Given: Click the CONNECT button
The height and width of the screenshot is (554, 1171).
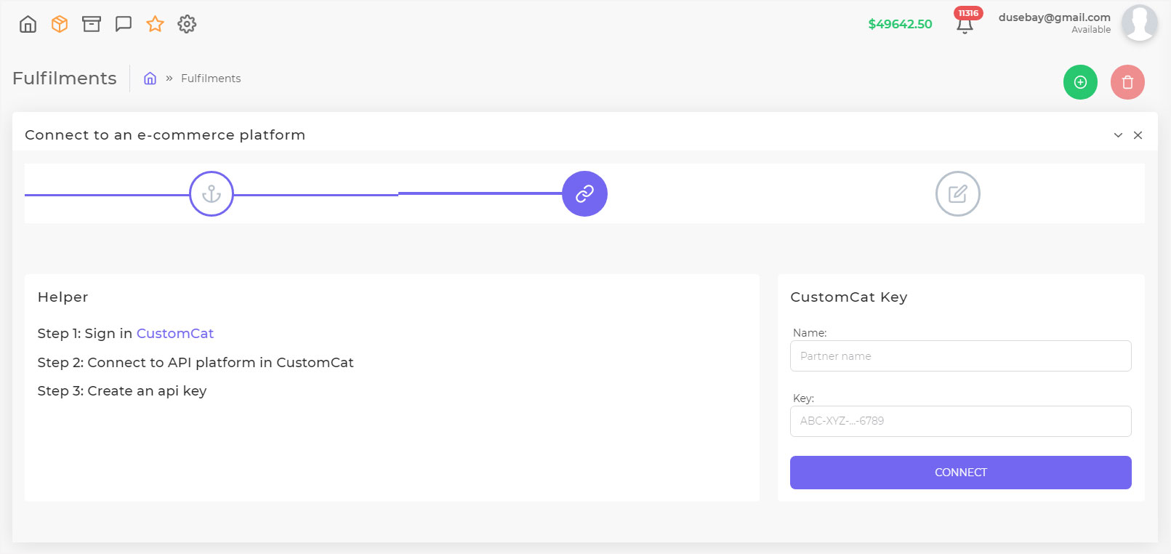Looking at the screenshot, I should click(960, 473).
